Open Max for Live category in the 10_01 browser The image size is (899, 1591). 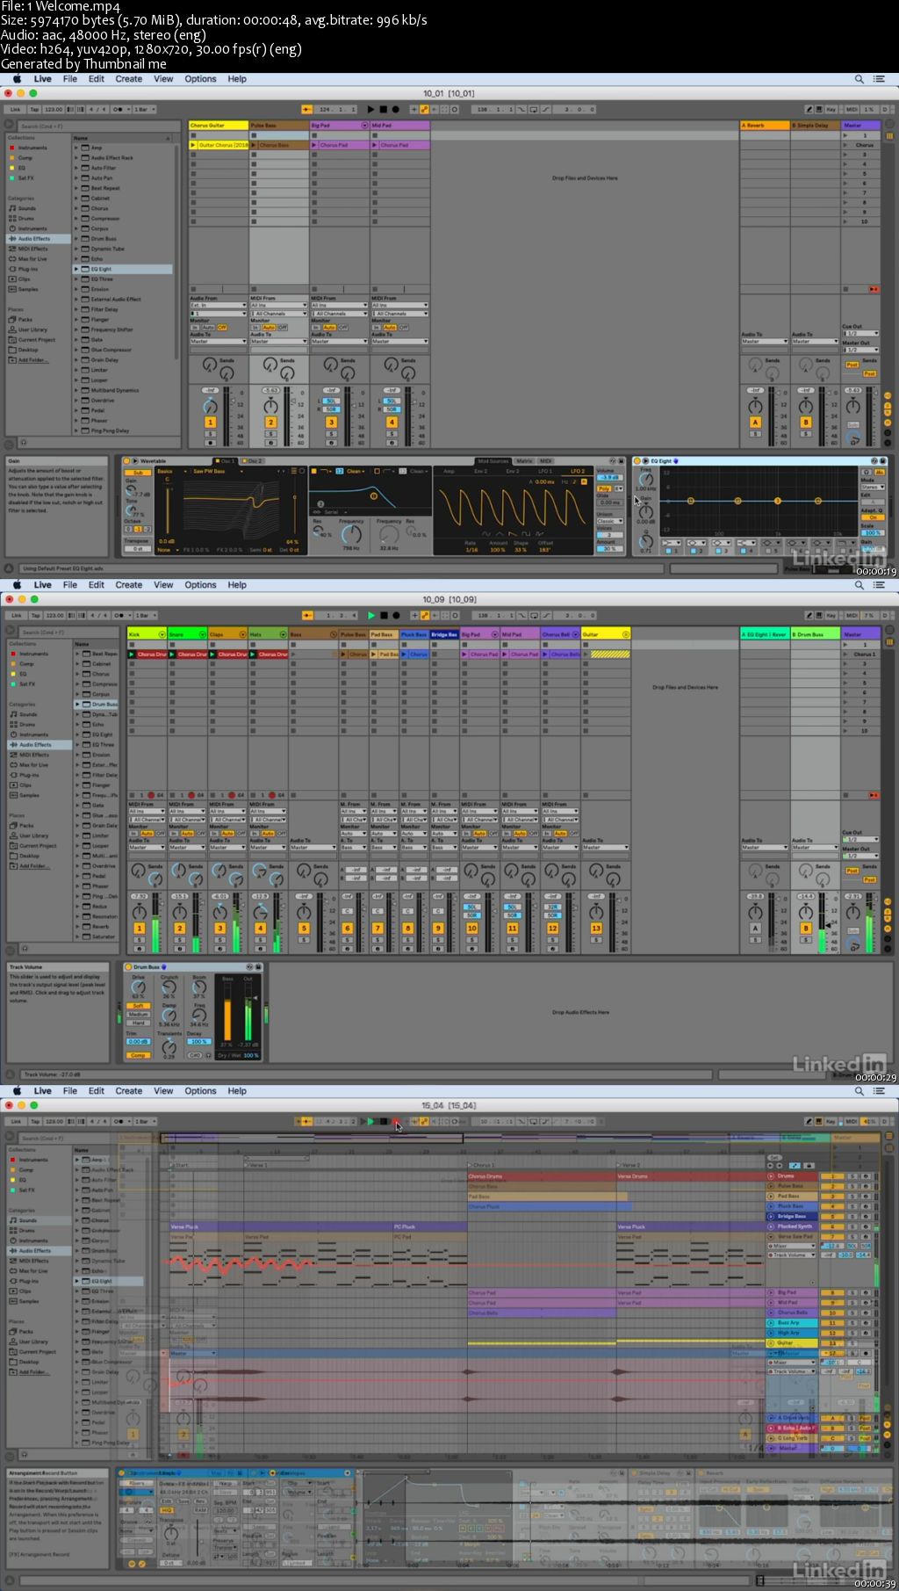pyautogui.click(x=33, y=258)
